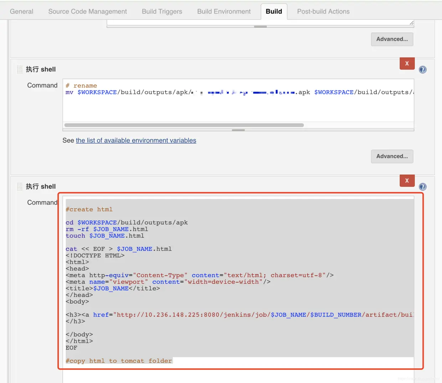Click the '#create html' comment line

click(89, 210)
